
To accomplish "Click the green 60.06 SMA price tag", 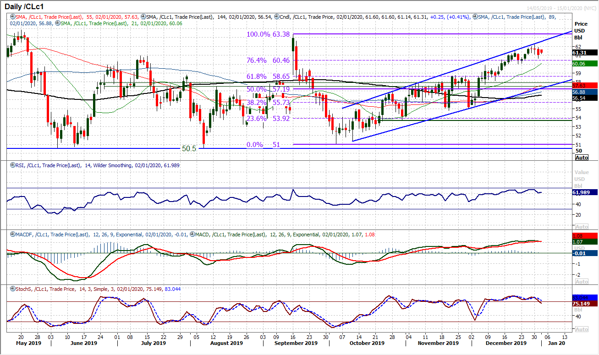I will coord(585,64).
